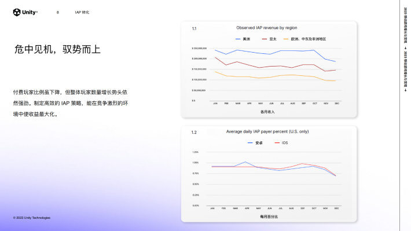The height and width of the screenshot is (231, 411).
Task: Click chart number 1.1 label
Action: click(x=194, y=28)
